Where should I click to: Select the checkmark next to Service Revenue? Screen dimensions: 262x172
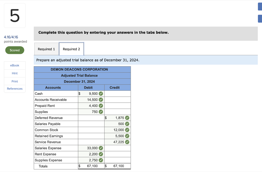127,142
